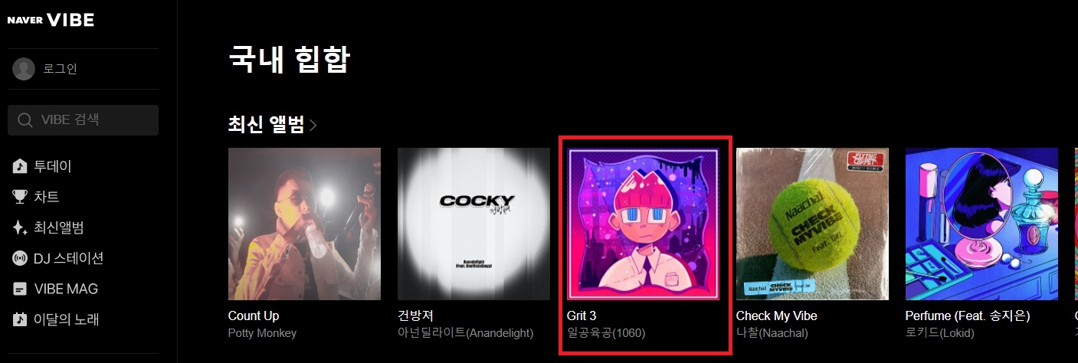Click the Perfume (Feat. 송지은) title

pyautogui.click(x=968, y=316)
